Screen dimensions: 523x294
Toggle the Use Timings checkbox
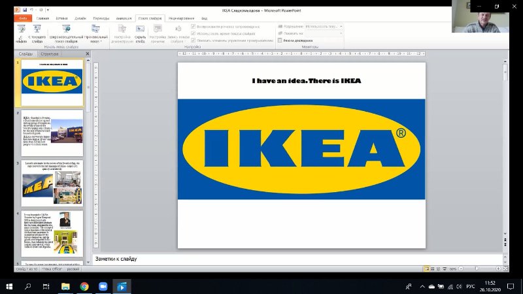[x=193, y=33]
